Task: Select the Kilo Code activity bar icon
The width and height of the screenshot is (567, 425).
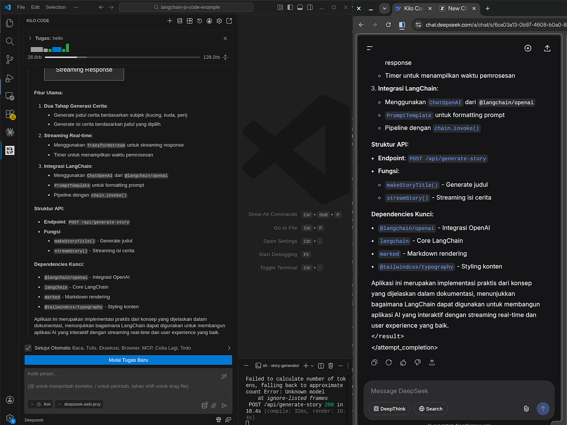Action: [9, 150]
